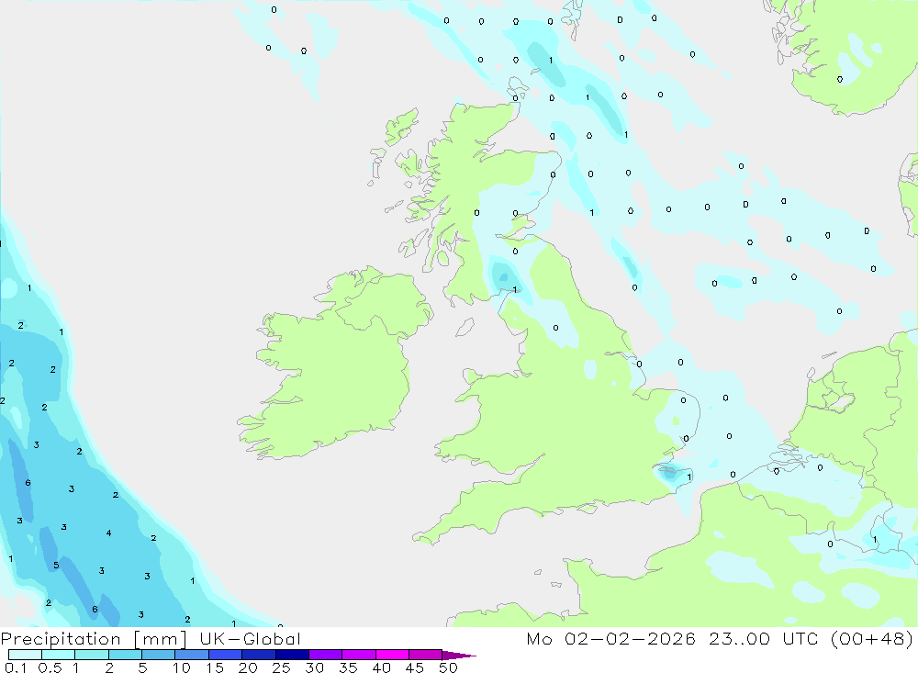Image resolution: width=918 pixels, height=673 pixels.
Task: Click the '45' legend scale label
Action: [x=415, y=667]
